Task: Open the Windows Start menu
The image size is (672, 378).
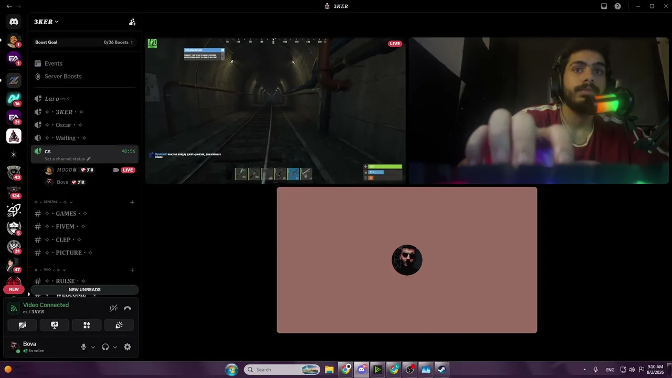Action: pyautogui.click(x=232, y=370)
